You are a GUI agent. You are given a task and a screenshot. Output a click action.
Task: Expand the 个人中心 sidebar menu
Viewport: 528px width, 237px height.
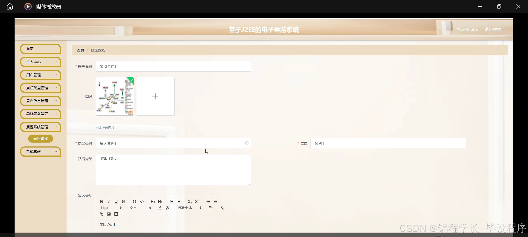point(40,62)
